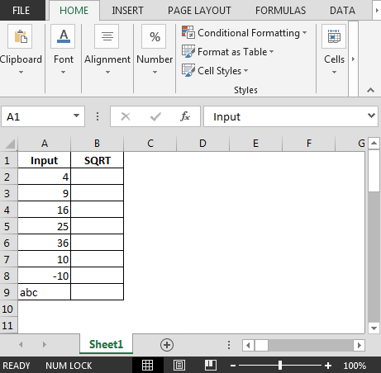This screenshot has height=373, width=381.
Task: Open the FORMULAS ribbon tab
Action: [x=280, y=11]
